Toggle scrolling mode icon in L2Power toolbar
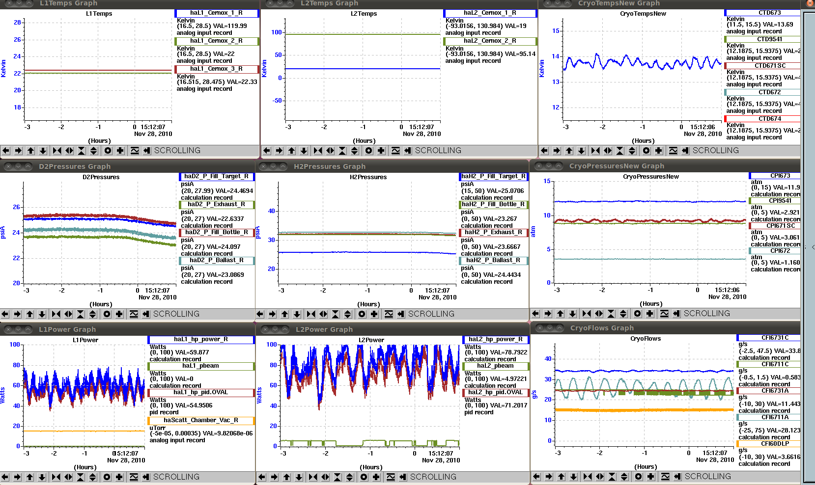 click(403, 477)
